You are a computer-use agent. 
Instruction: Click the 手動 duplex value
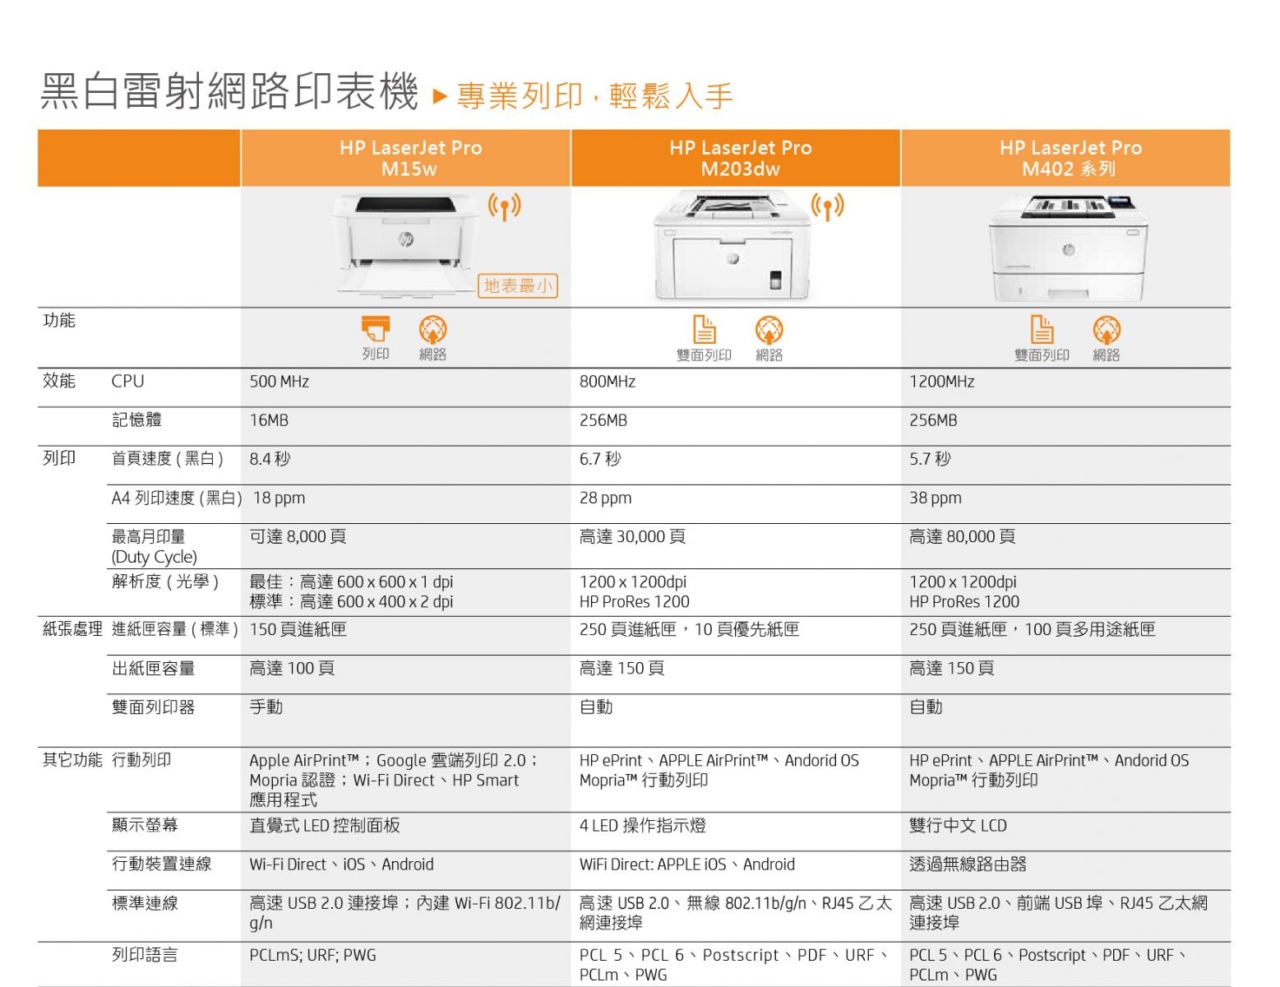(266, 707)
